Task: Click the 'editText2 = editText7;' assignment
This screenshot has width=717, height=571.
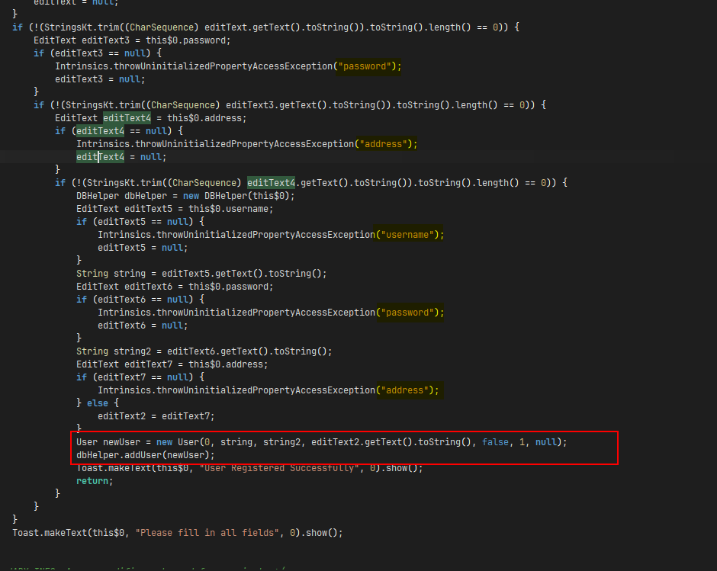Action: [156, 416]
